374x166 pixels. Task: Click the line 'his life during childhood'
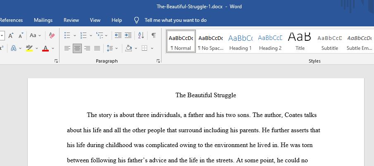190,145
